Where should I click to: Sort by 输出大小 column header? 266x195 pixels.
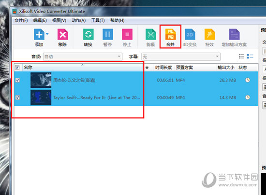pyautogui.click(x=226, y=68)
